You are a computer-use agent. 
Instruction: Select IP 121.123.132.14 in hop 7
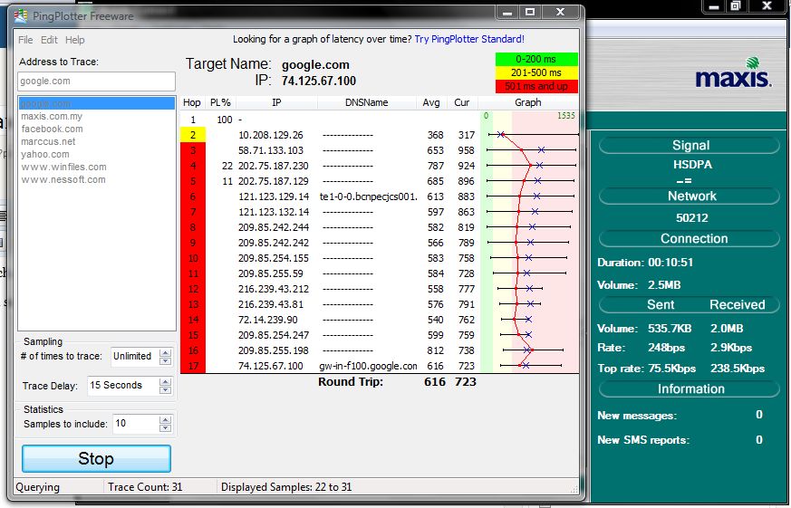click(x=274, y=212)
